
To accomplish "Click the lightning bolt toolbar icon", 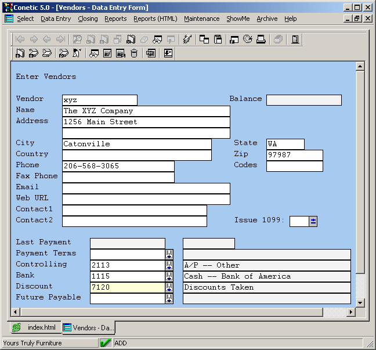I will point(187,39).
